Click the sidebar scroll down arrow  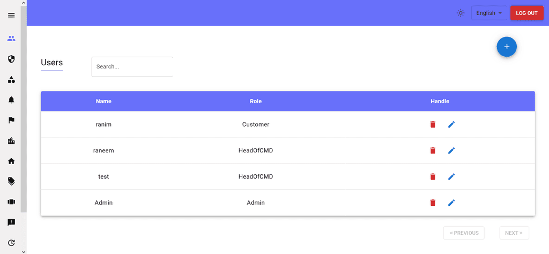(24, 251)
